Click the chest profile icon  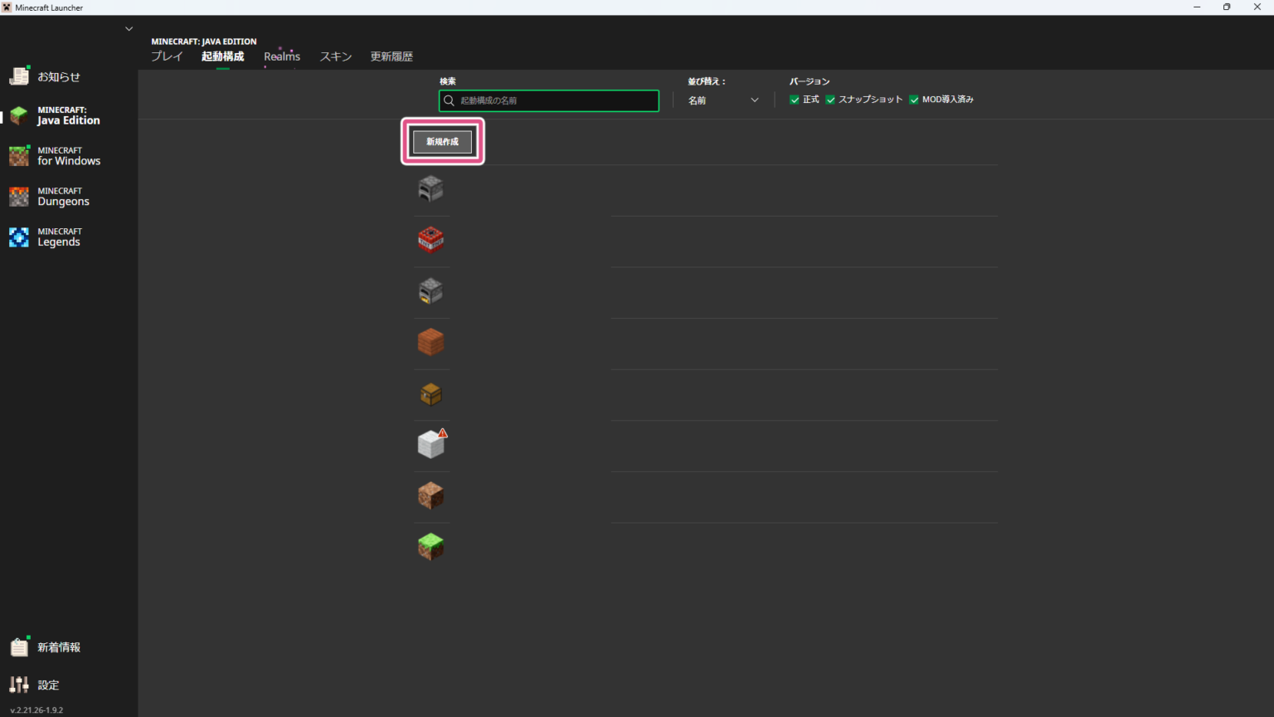point(430,394)
